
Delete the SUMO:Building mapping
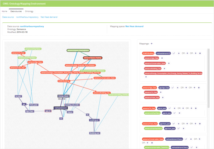tap(179, 53)
